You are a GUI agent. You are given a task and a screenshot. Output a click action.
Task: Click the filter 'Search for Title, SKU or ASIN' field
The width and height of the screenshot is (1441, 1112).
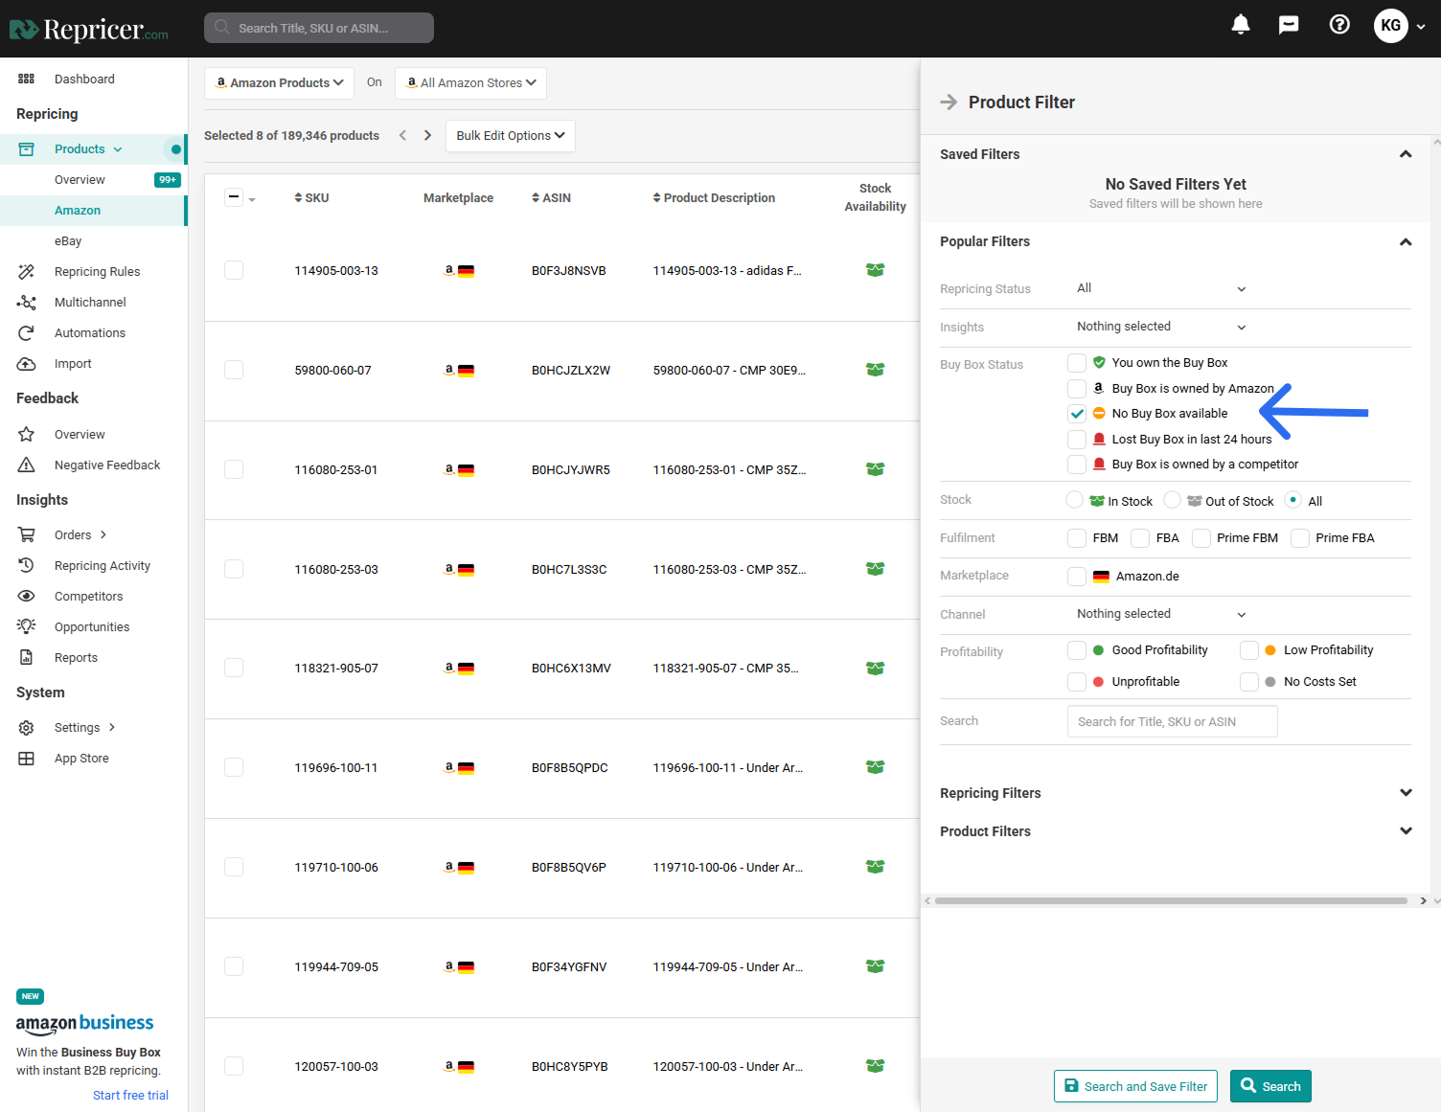pos(1172,722)
